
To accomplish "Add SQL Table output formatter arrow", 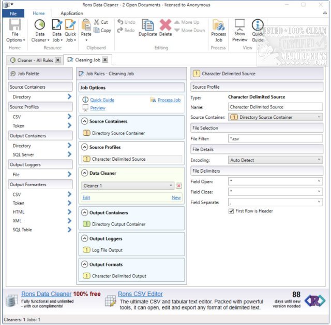I will point(69,230).
